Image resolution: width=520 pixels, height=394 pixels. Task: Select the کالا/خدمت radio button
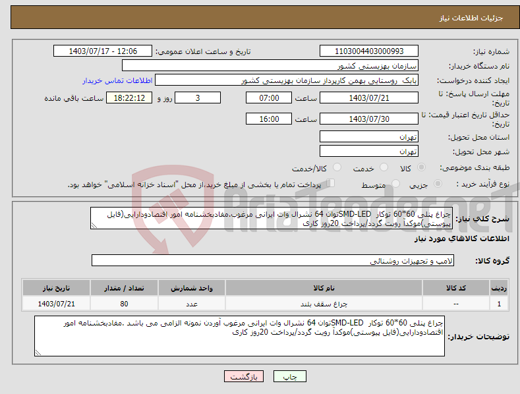337,167
